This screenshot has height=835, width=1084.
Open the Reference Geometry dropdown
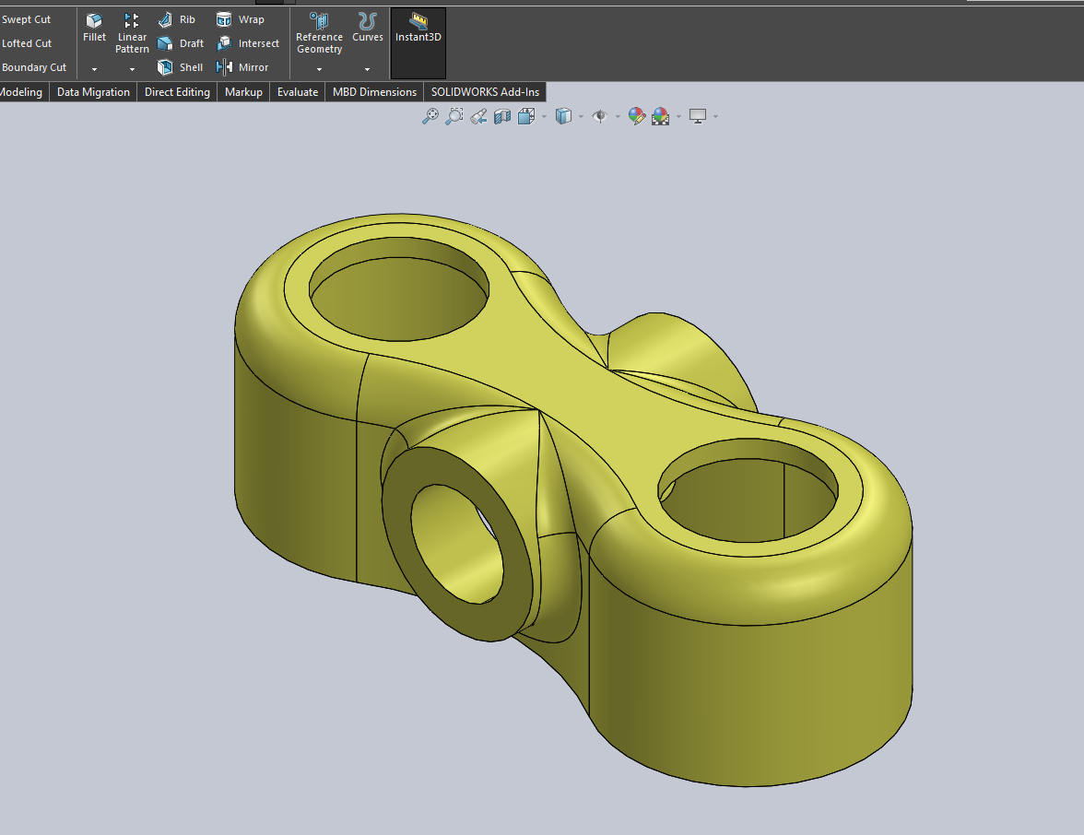(319, 68)
